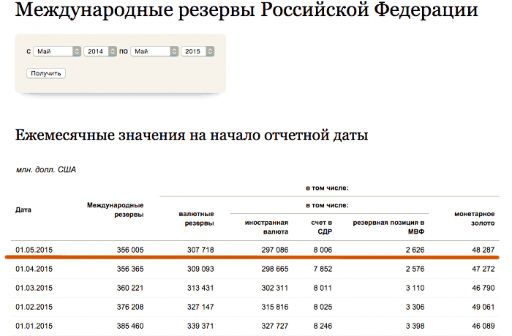Click the foreign currency value 297 086
The width and height of the screenshot is (512, 336).
tap(275, 250)
